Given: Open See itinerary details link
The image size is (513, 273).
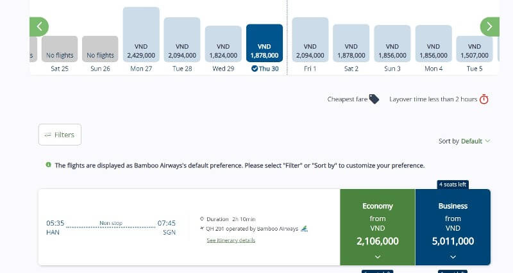Looking at the screenshot, I should click(231, 240).
